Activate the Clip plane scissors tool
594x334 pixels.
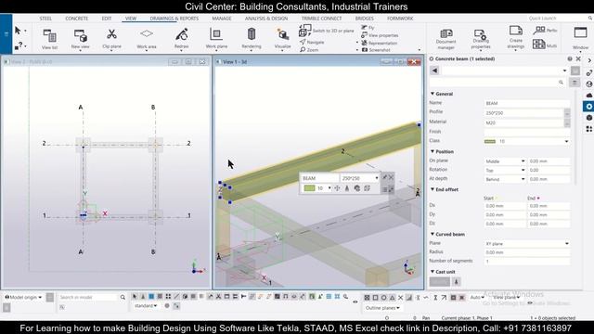pos(111,39)
